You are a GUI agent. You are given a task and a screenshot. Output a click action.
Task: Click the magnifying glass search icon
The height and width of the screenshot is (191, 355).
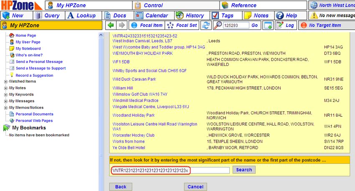point(218,25)
